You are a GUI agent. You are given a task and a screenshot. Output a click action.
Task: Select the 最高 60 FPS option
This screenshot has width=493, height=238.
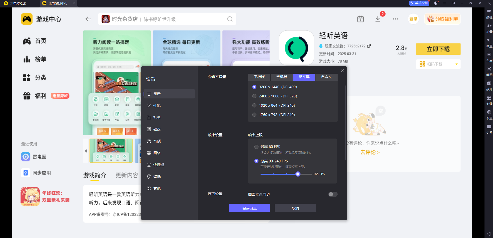tap(256, 147)
